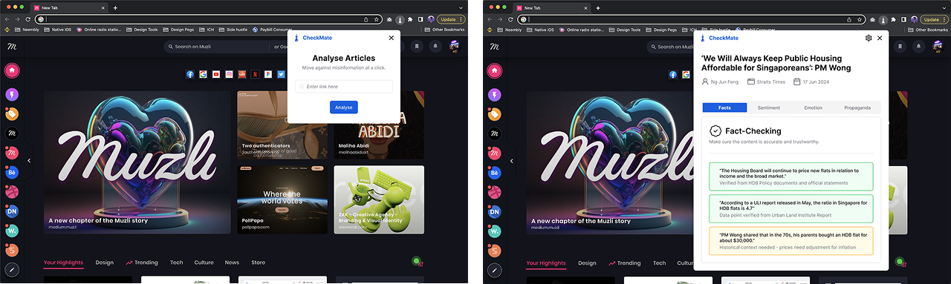Close the right CheckMate fact-checking popup

(x=880, y=38)
